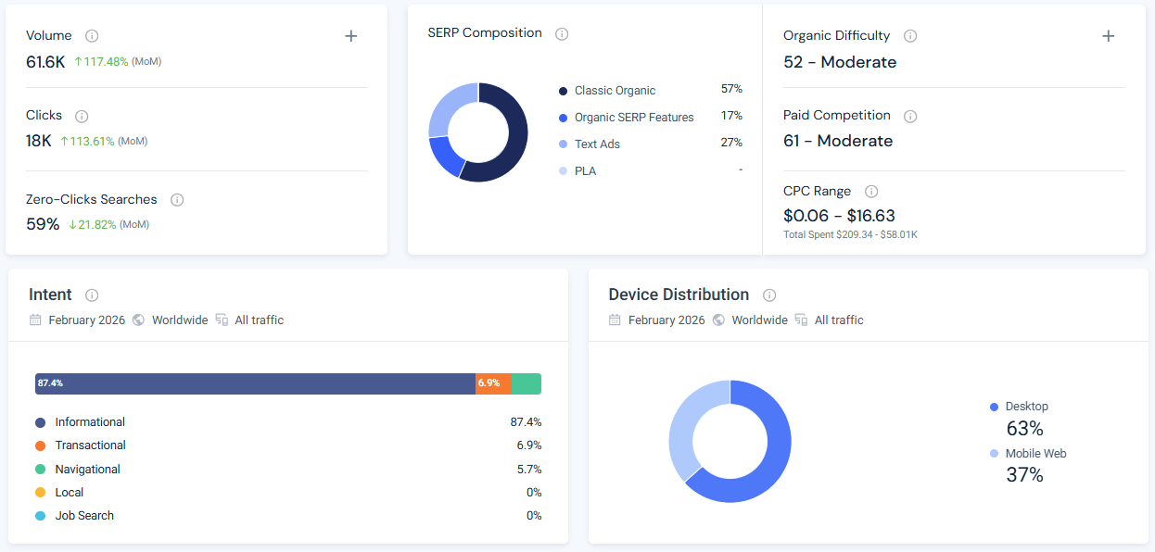Click the plus icon in the Volume card
Image resolution: width=1155 pixels, height=552 pixels.
click(351, 36)
